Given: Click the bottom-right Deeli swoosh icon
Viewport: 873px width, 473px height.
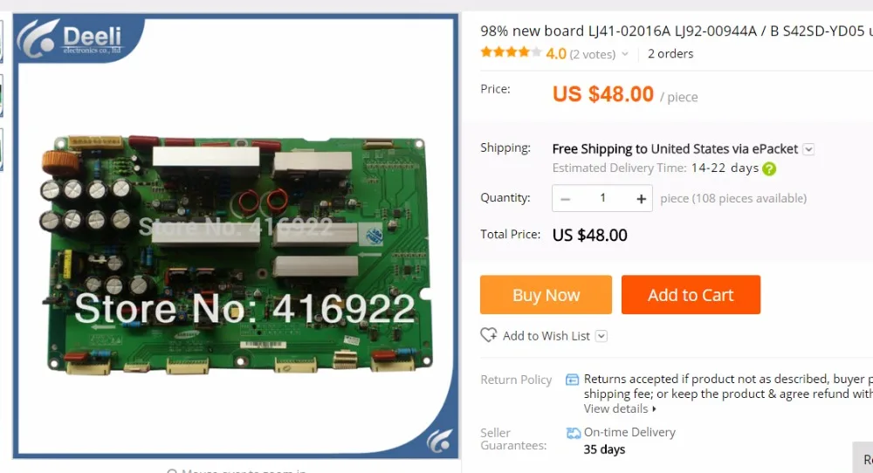Looking at the screenshot, I should pos(439,440).
